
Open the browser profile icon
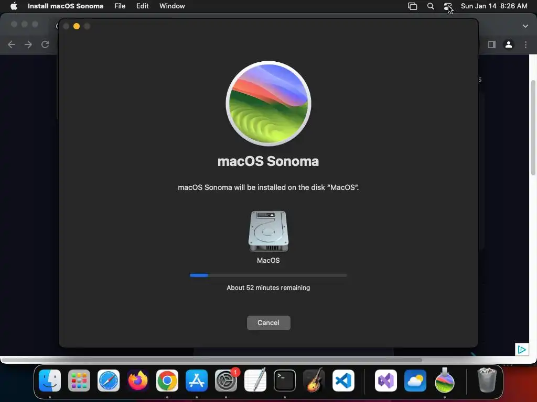[x=509, y=44]
